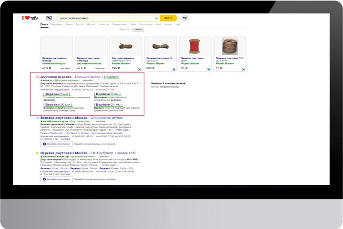This screenshot has height=229, width=343.
Task: Expand the kona.ru breadcrumb dropdown arrow
Action: pos(79,81)
